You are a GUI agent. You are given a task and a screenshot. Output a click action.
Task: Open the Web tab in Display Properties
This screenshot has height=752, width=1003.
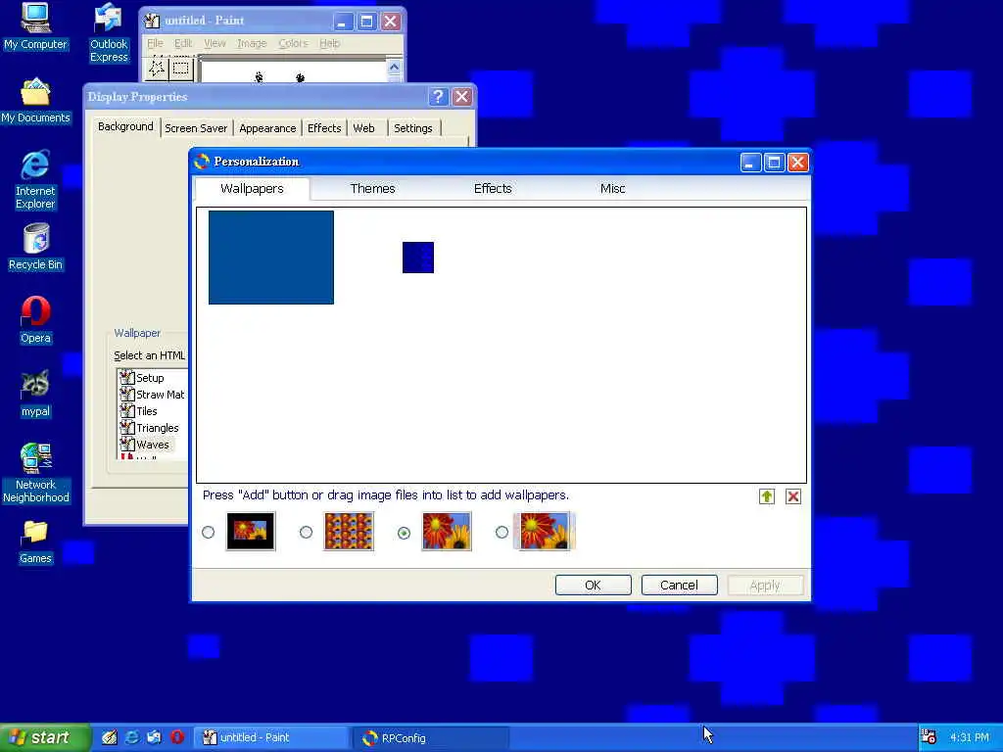click(364, 128)
